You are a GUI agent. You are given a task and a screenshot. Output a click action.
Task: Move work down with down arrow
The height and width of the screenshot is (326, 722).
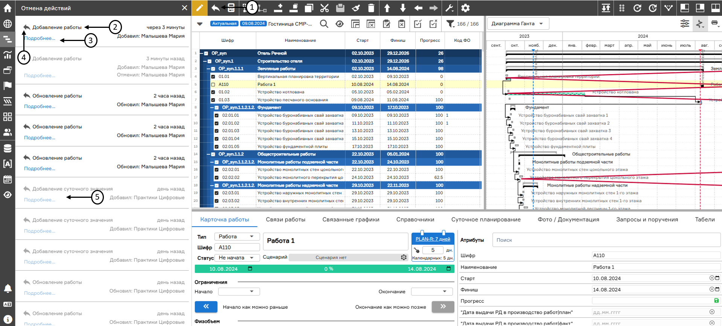click(403, 8)
